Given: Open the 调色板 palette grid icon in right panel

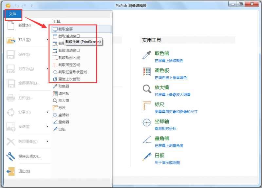Looking at the screenshot, I should click(146, 72).
